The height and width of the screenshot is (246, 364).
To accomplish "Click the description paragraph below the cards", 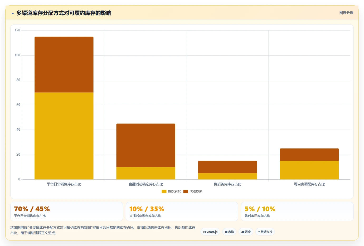I will tap(103, 230).
